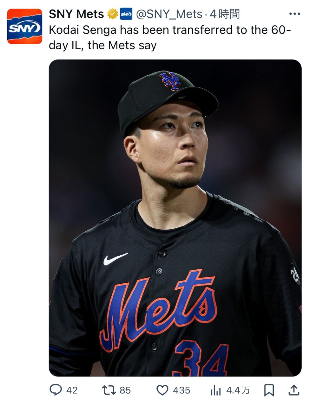Open the share upload icon
309x407 pixels.
[x=294, y=390]
